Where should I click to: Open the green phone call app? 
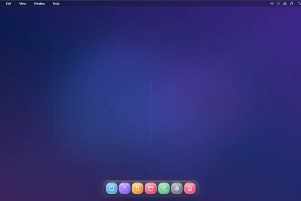[x=164, y=188]
